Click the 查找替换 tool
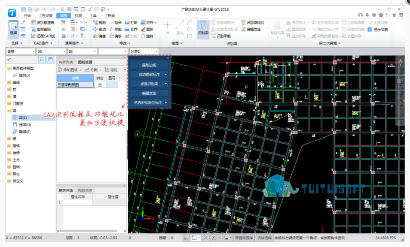 pyautogui.click(x=40, y=29)
